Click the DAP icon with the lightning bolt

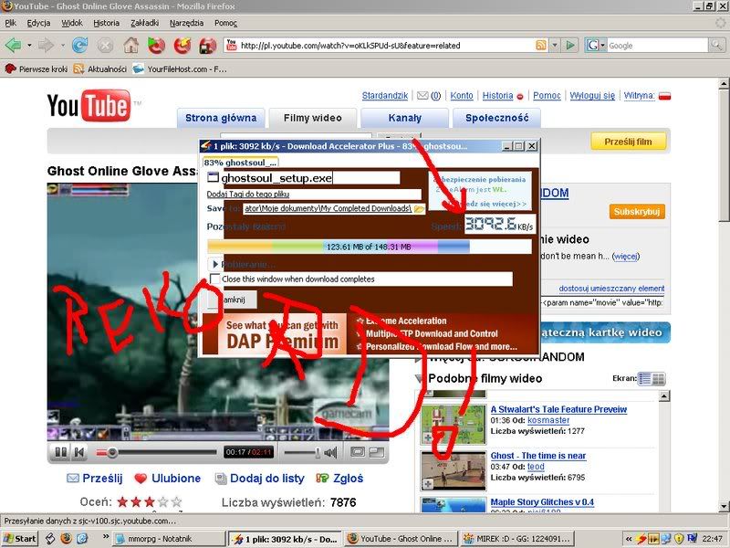(182, 45)
